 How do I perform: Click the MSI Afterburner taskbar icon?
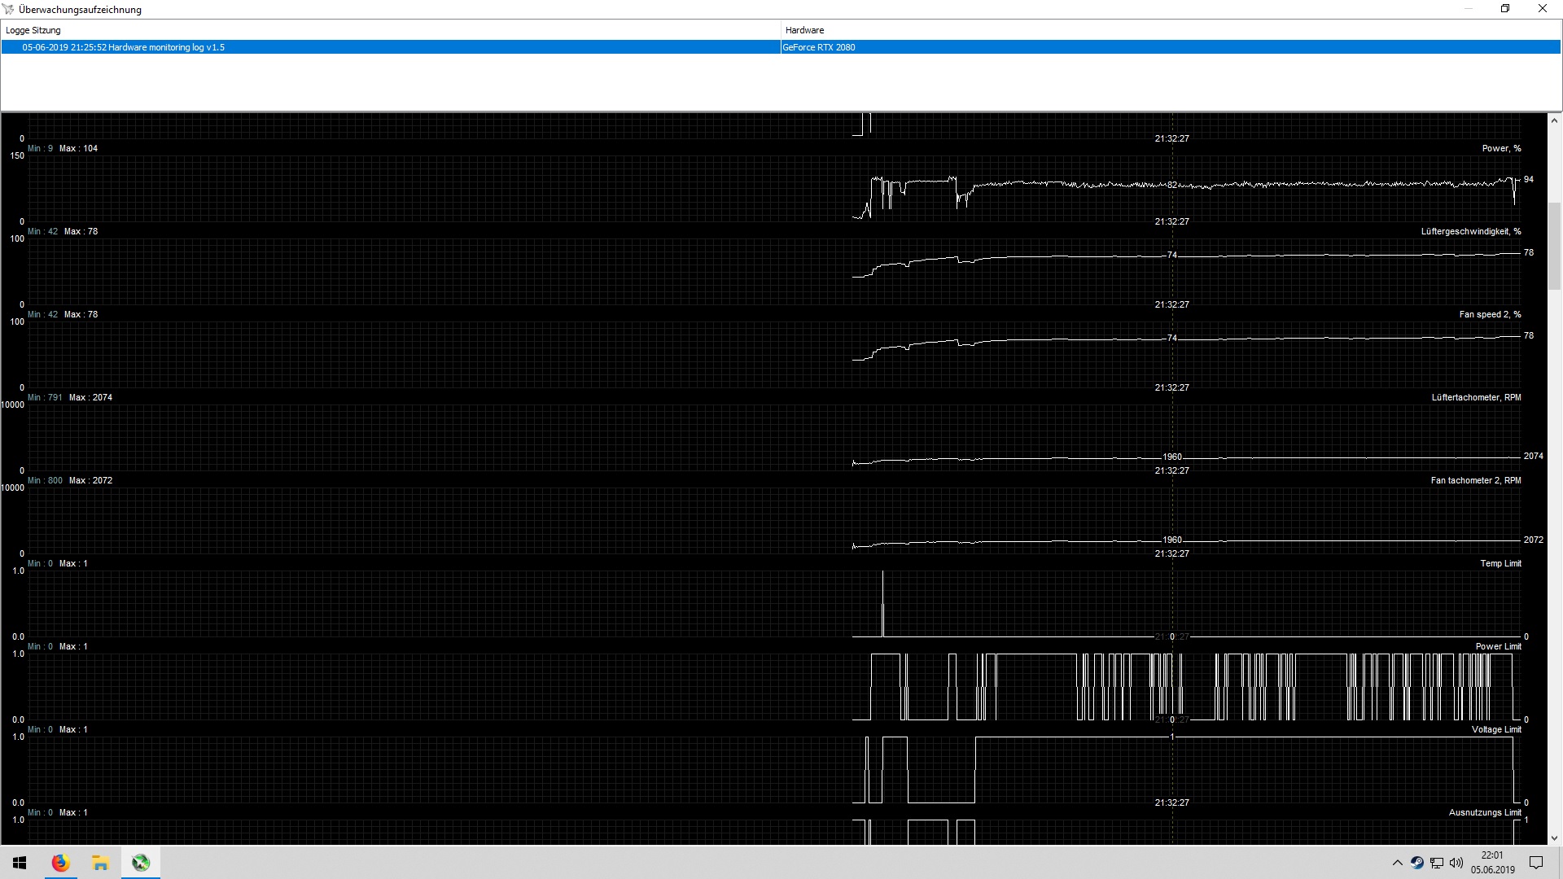pos(141,863)
